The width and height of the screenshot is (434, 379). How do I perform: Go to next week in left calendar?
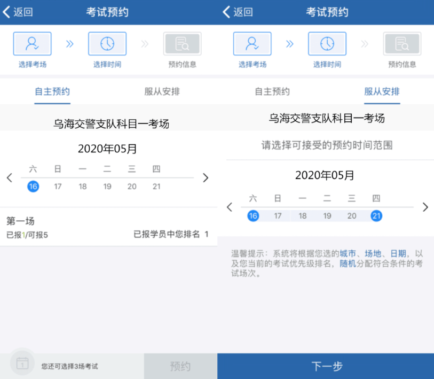click(206, 177)
